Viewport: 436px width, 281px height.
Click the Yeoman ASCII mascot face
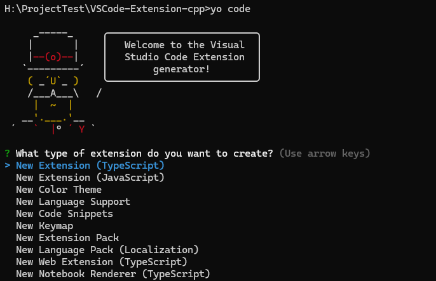click(53, 81)
